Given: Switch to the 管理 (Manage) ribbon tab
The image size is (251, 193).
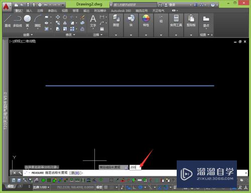Looking at the screenshot, I should coord(75,11).
